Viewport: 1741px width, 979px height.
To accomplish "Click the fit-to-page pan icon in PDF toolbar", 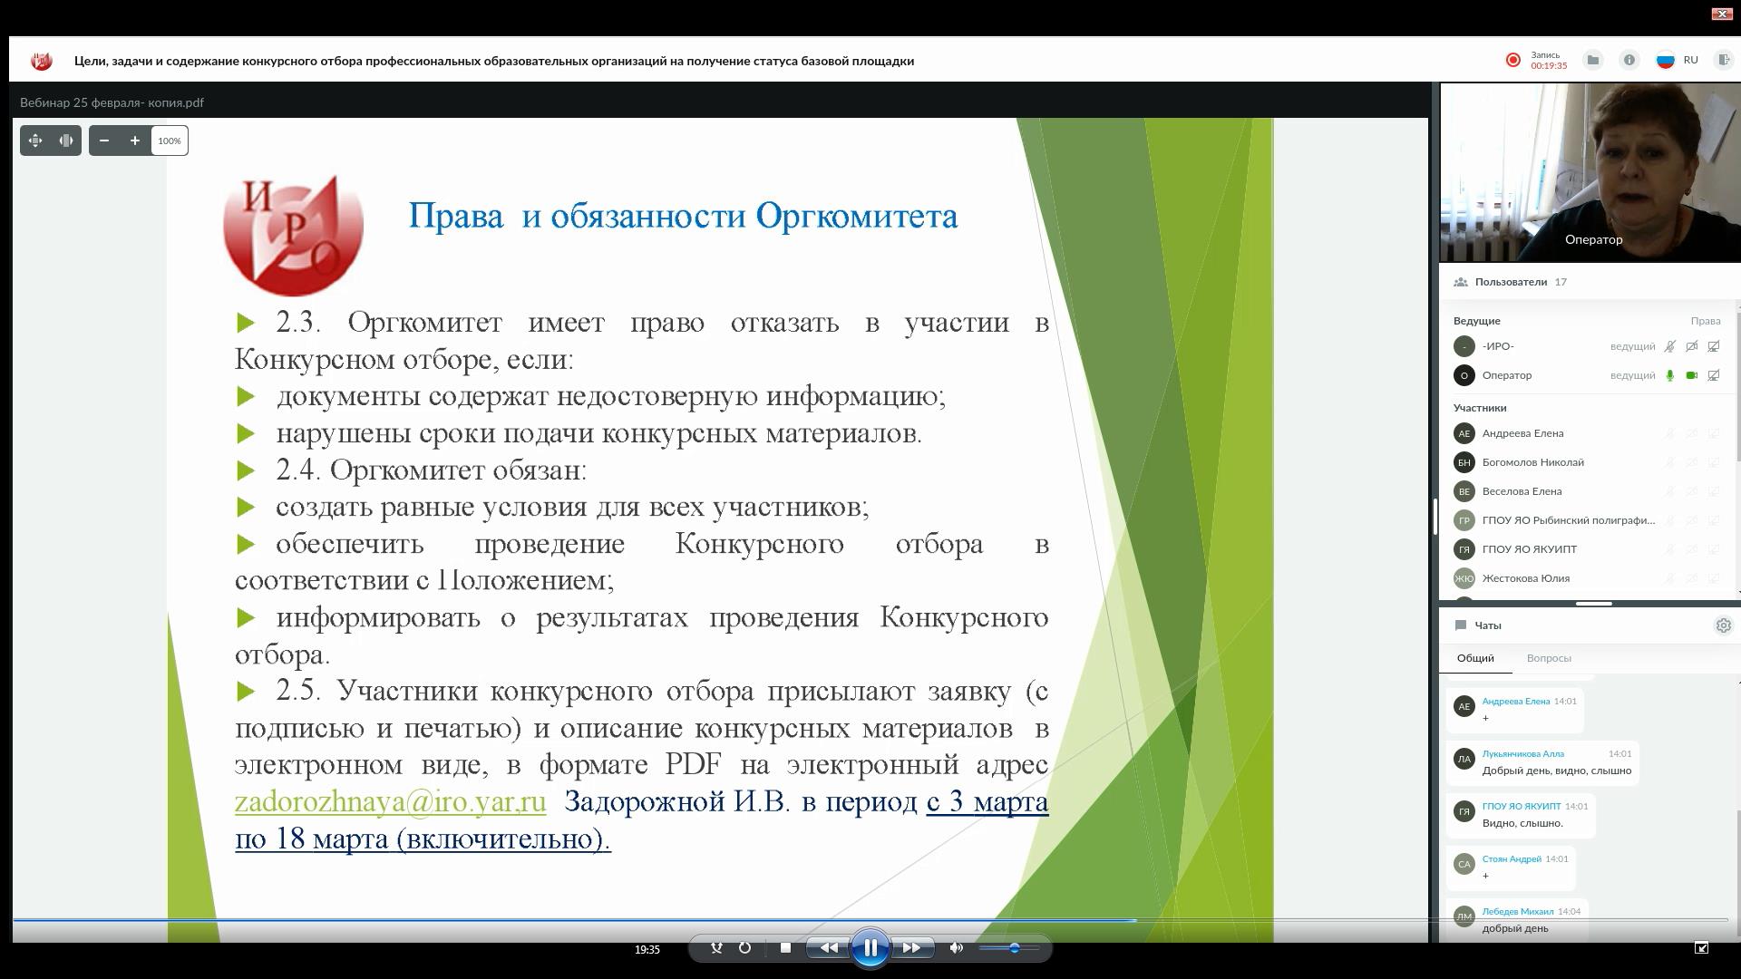I will click(x=35, y=141).
